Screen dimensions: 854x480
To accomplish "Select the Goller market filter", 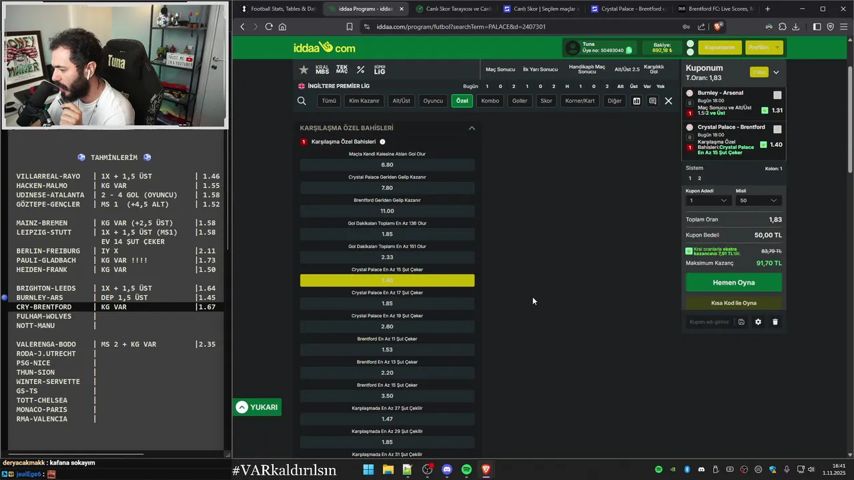I will pyautogui.click(x=520, y=101).
